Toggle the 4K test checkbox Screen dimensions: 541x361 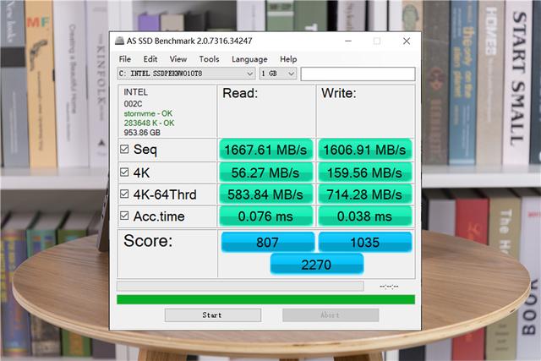tap(124, 172)
